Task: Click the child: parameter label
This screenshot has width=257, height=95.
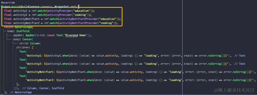Action: point(24,43)
